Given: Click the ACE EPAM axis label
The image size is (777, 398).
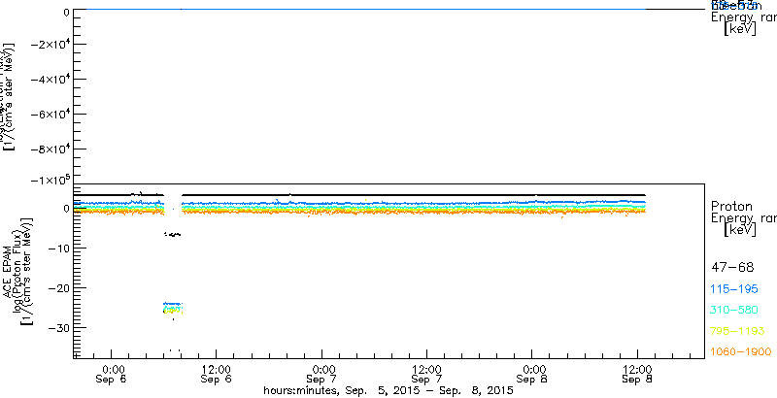Looking at the screenshot, I should (x=8, y=272).
